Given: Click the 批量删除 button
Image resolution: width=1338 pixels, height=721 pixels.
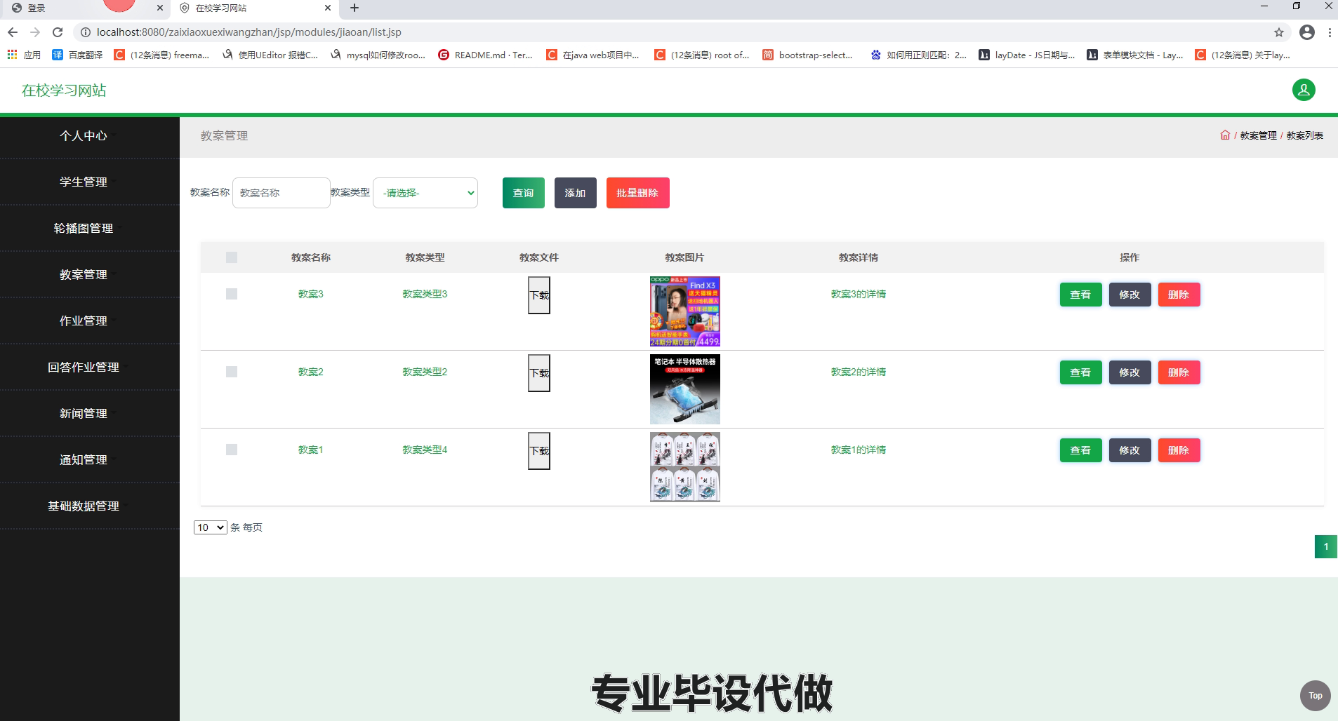Looking at the screenshot, I should click(638, 193).
